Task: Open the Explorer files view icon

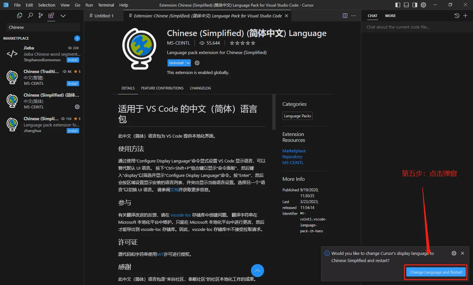Action: click(x=20, y=15)
